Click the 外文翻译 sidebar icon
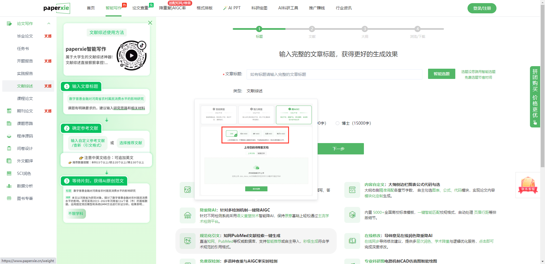The width and height of the screenshot is (545, 264). tap(9, 161)
